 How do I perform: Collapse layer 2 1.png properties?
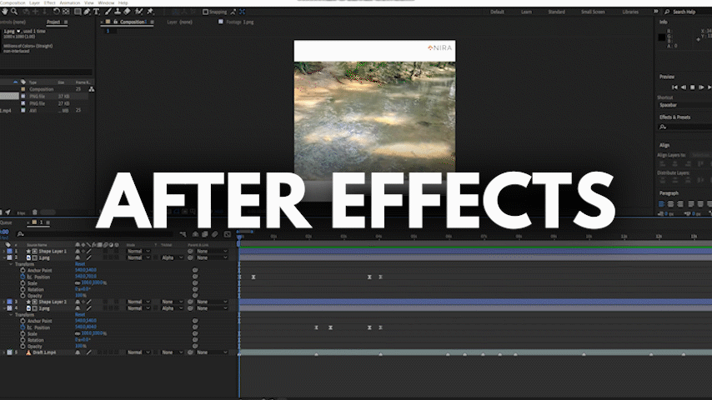pyautogui.click(x=4, y=257)
